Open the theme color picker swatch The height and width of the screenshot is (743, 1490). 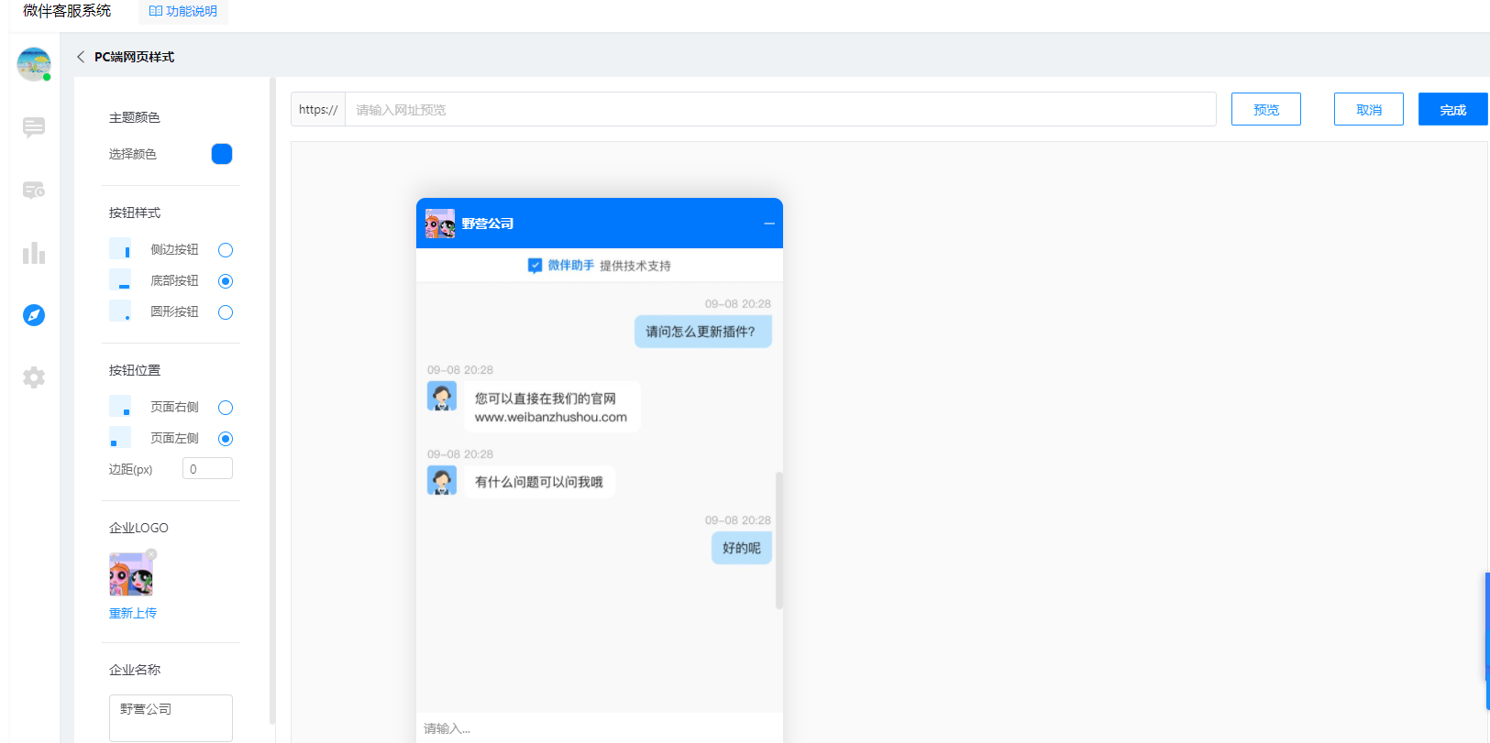[222, 154]
